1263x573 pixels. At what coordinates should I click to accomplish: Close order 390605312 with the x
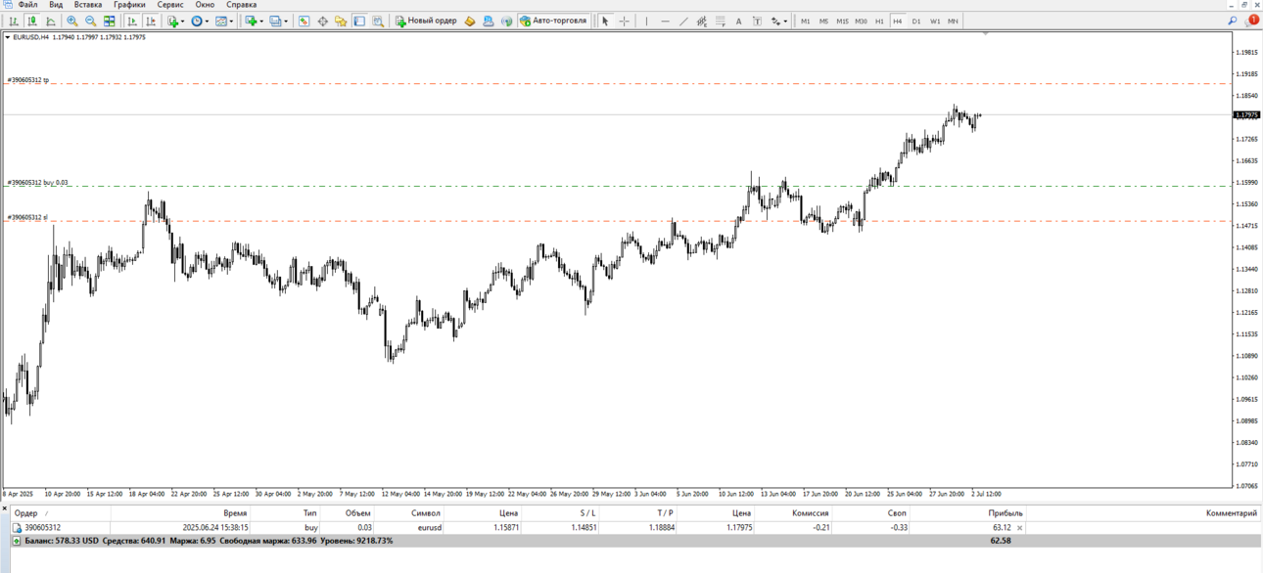pos(1019,528)
